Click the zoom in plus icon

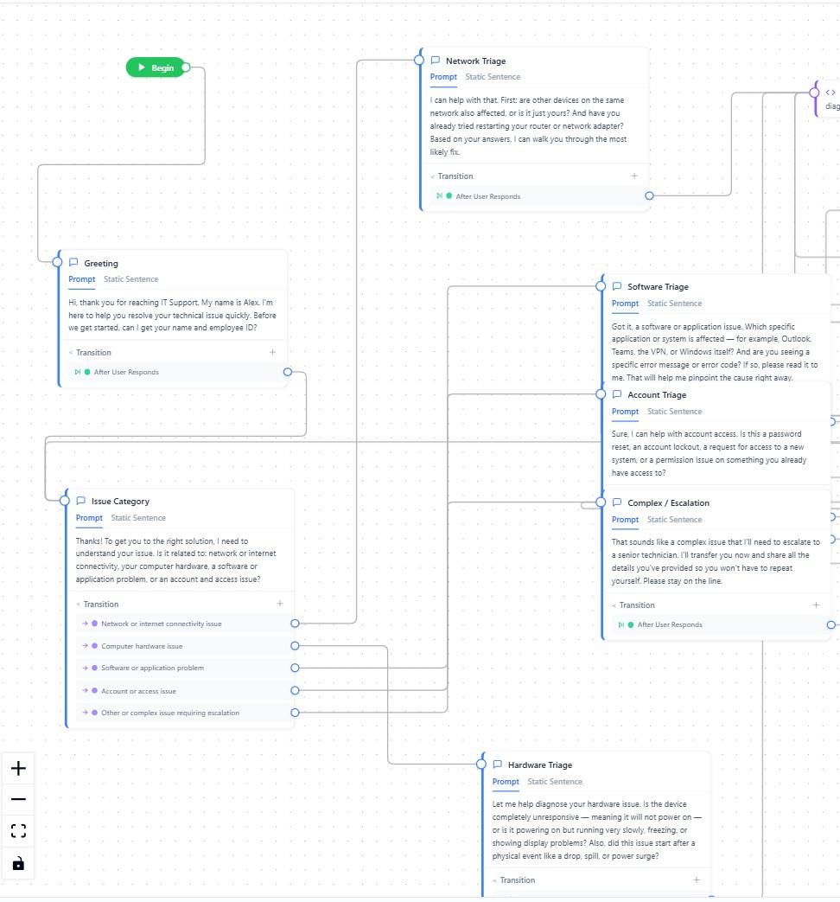pos(18,768)
